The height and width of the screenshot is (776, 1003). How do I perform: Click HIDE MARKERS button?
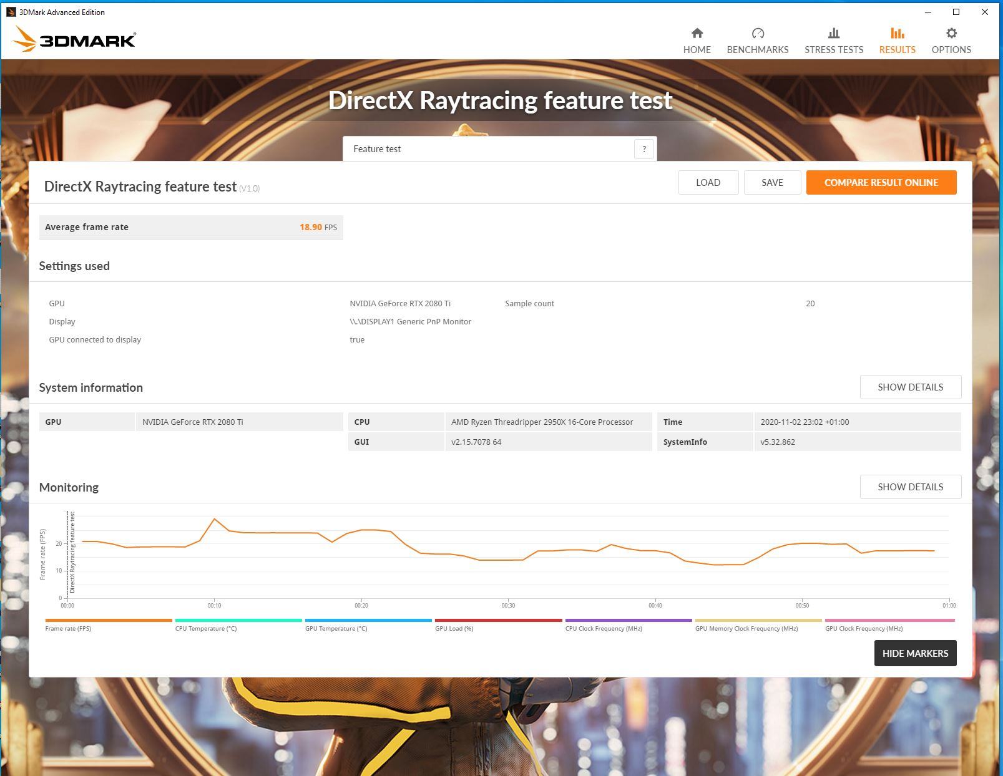click(915, 653)
